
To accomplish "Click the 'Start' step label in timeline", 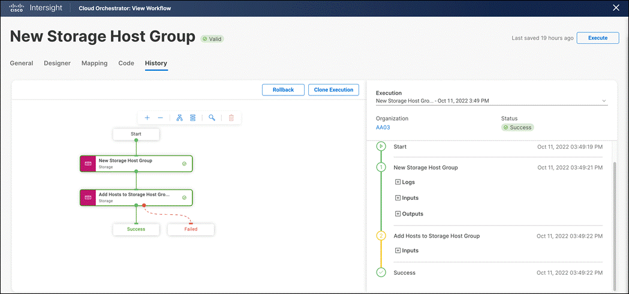I will (x=400, y=146).
